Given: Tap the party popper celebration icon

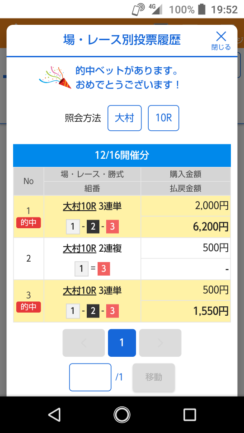Looking at the screenshot, I should tap(55, 77).
